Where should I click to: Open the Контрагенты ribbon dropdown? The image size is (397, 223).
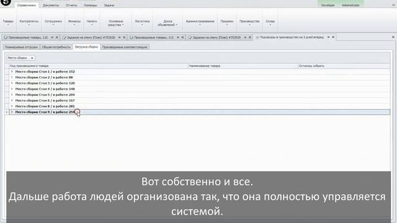(29, 22)
